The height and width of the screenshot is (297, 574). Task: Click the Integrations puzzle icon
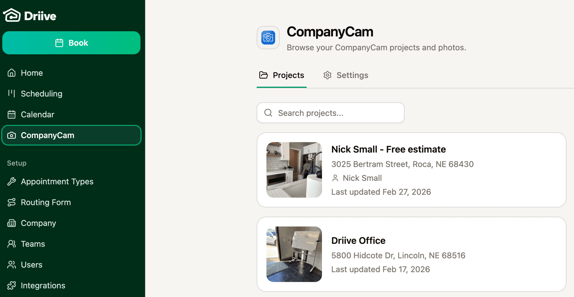(12, 285)
